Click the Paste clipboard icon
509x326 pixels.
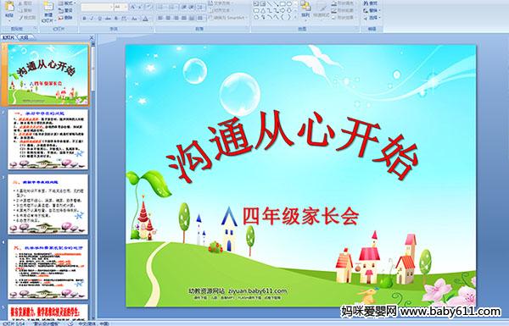(9, 8)
